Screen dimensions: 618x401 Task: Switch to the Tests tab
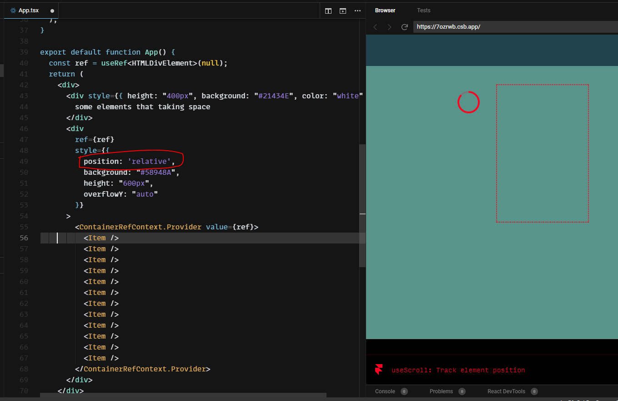[x=423, y=10]
